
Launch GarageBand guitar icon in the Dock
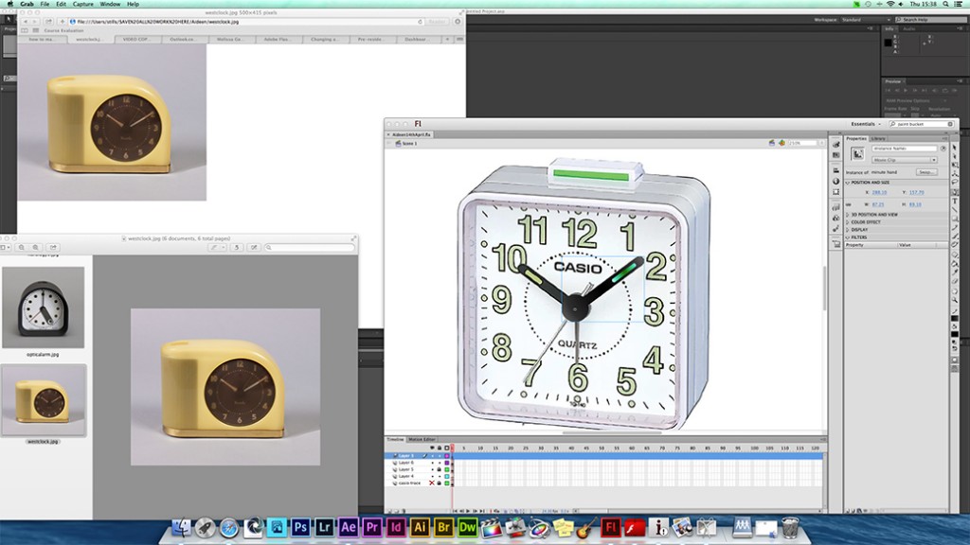click(x=586, y=527)
